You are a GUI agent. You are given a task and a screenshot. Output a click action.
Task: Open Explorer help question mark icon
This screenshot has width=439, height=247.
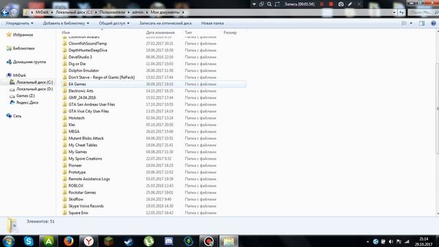pyautogui.click(x=434, y=23)
